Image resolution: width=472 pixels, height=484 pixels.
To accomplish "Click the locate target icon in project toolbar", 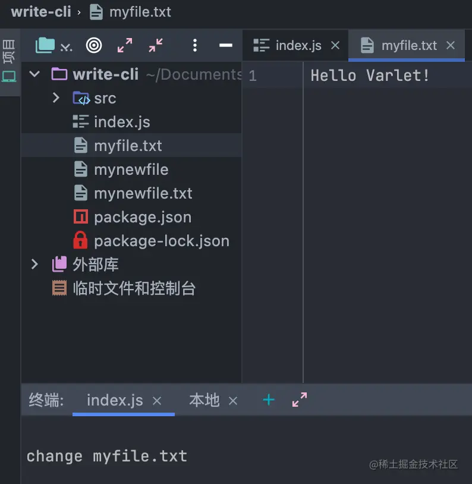I will coord(94,45).
